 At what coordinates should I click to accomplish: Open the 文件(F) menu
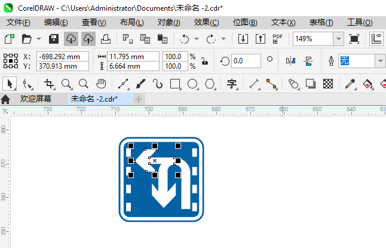tap(18, 23)
